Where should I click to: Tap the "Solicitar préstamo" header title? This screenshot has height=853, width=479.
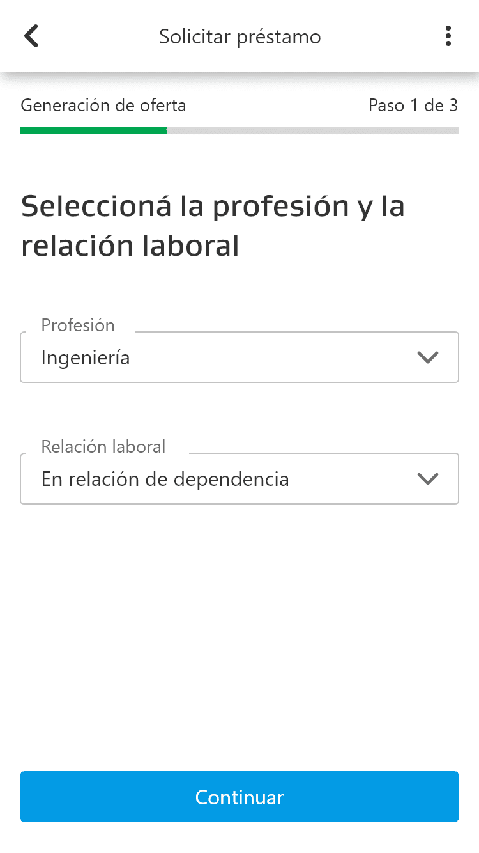(x=240, y=37)
